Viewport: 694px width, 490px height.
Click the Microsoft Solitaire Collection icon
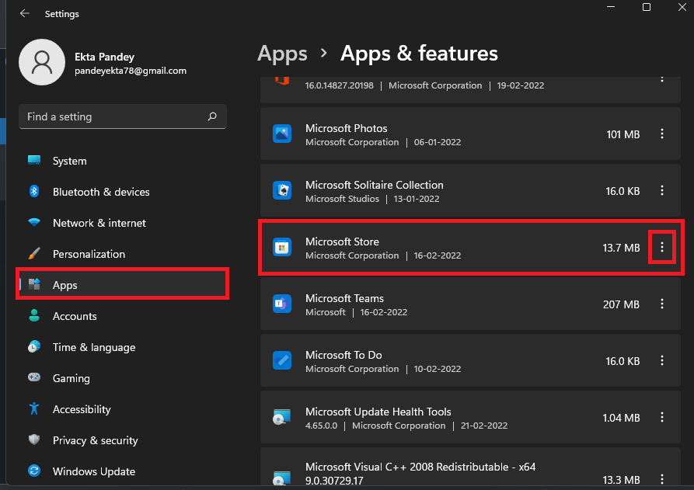(281, 191)
